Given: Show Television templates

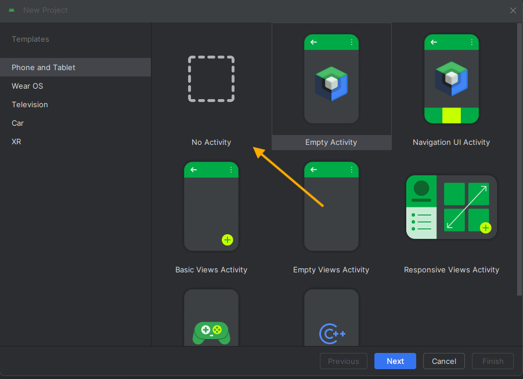Looking at the screenshot, I should (30, 104).
